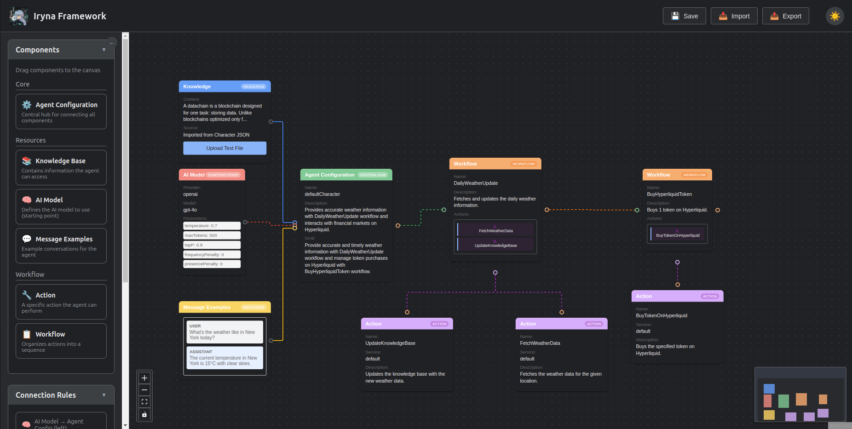Select the Knowledge Base books icon
852x429 pixels.
click(27, 161)
